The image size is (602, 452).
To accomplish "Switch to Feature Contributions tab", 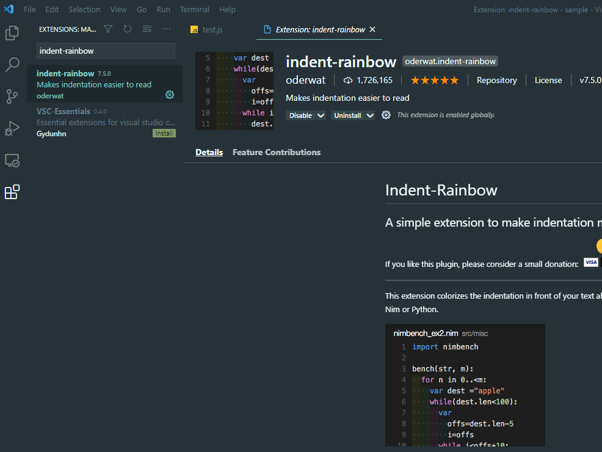I will tap(277, 152).
